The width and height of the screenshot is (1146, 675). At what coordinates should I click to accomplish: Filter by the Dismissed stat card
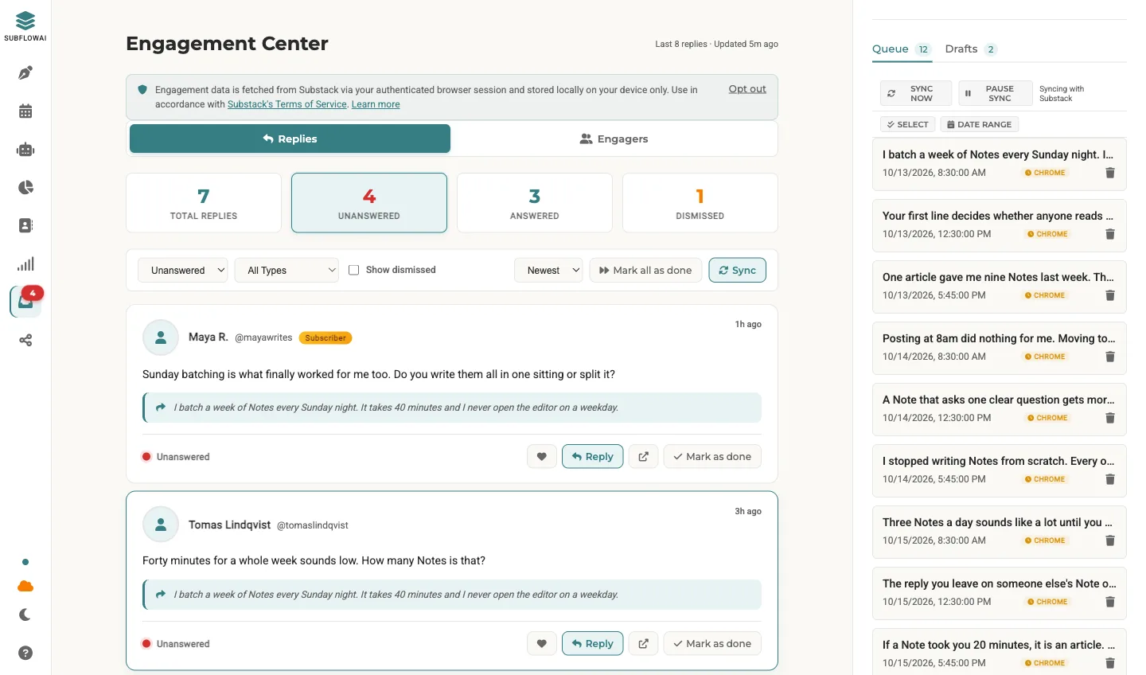700,203
